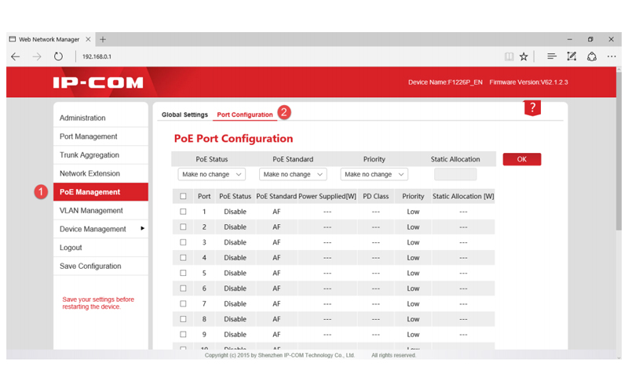This screenshot has width=628, height=392.
Task: Toggle the select-all ports header checkbox
Action: pos(183,197)
